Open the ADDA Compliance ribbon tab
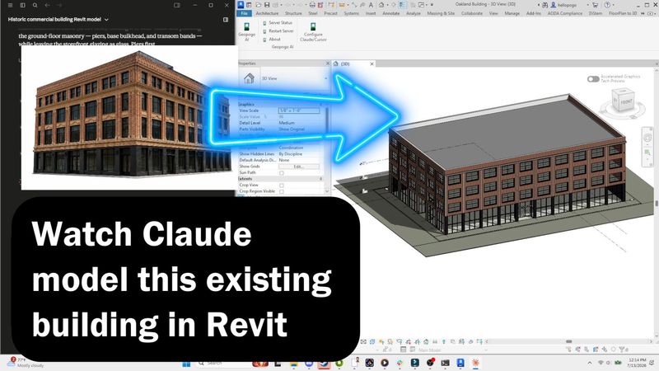659x371 pixels. click(x=565, y=13)
